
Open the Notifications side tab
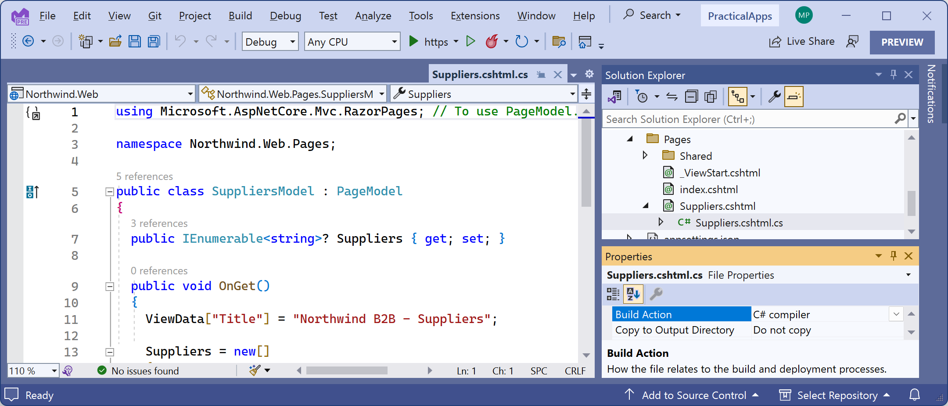(x=930, y=94)
